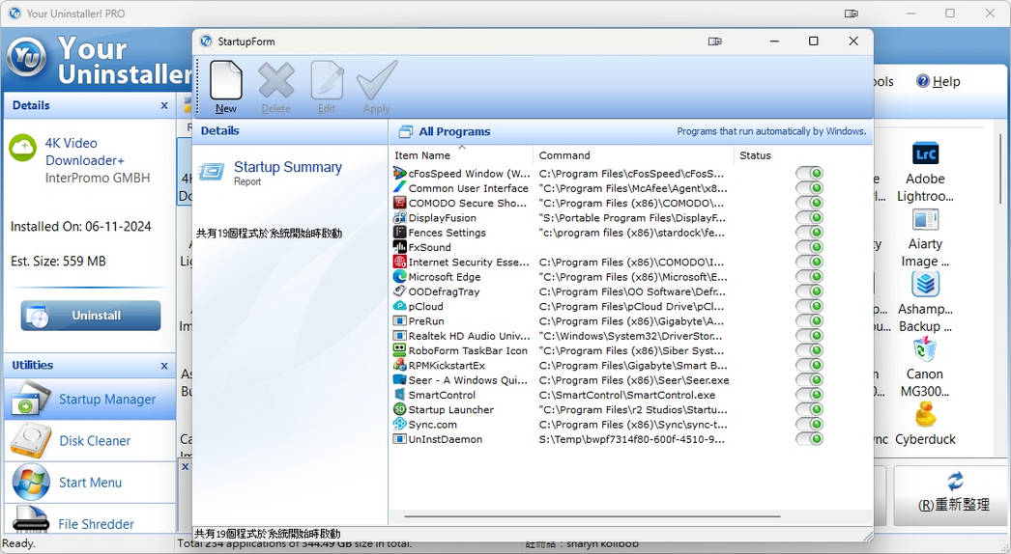Sort by Command column header
The height and width of the screenshot is (554, 1011).
(x=634, y=155)
